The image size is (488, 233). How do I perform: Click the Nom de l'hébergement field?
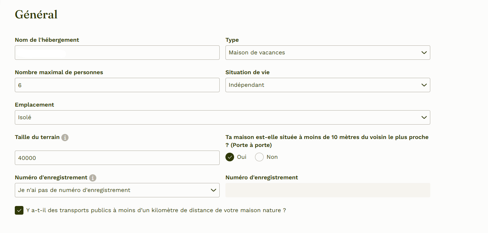(117, 53)
